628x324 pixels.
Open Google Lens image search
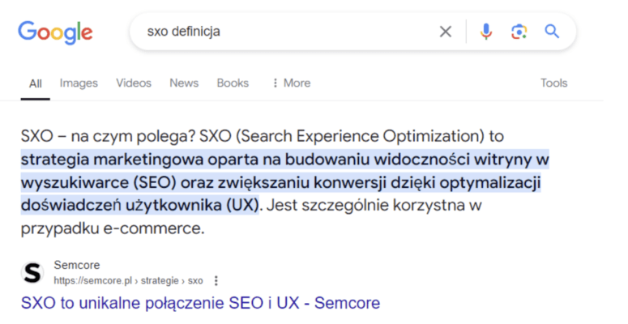click(519, 32)
